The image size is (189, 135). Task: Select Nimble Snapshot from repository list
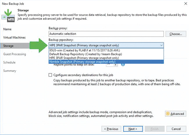click(82, 62)
